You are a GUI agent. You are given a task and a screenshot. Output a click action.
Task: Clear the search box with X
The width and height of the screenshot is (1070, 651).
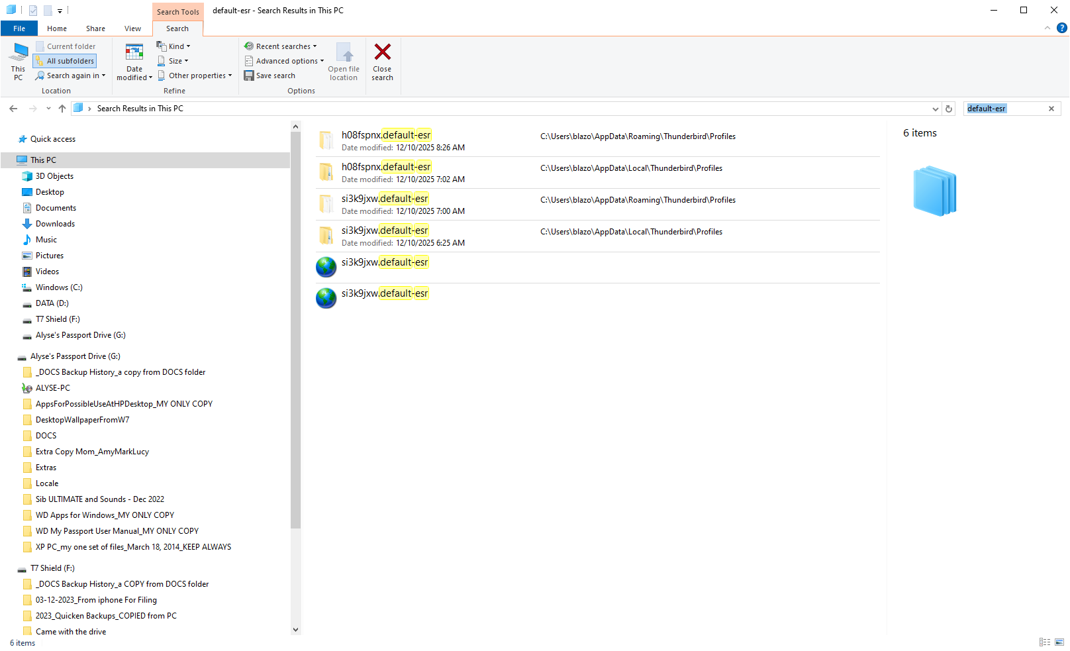[1051, 109]
